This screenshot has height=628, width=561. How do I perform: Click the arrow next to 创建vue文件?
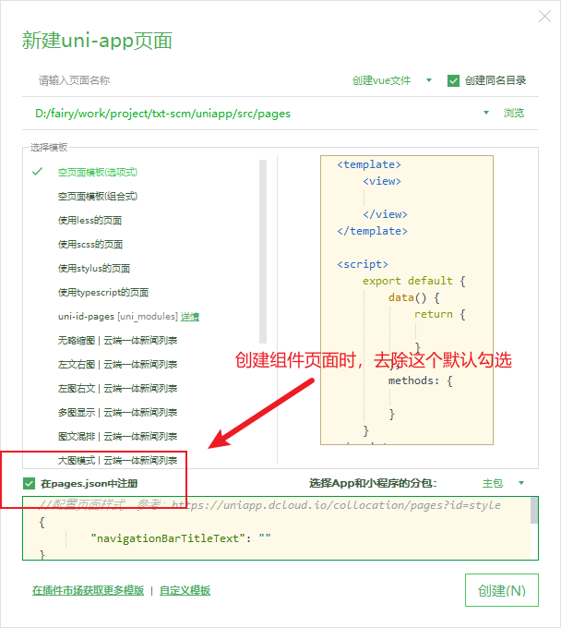coord(429,80)
